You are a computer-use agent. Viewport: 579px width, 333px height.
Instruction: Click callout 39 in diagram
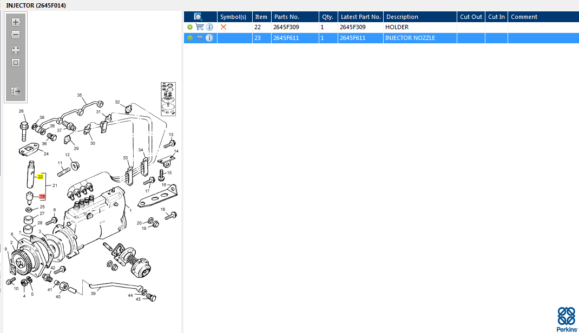coord(93,294)
